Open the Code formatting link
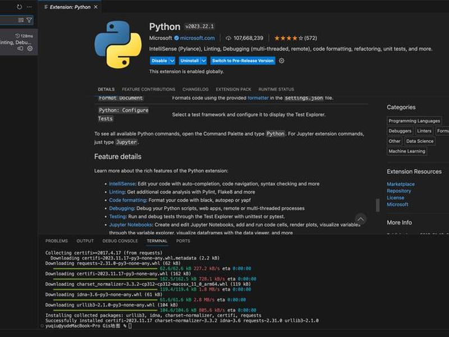Image resolution: width=449 pixels, height=337 pixels. [x=128, y=201]
